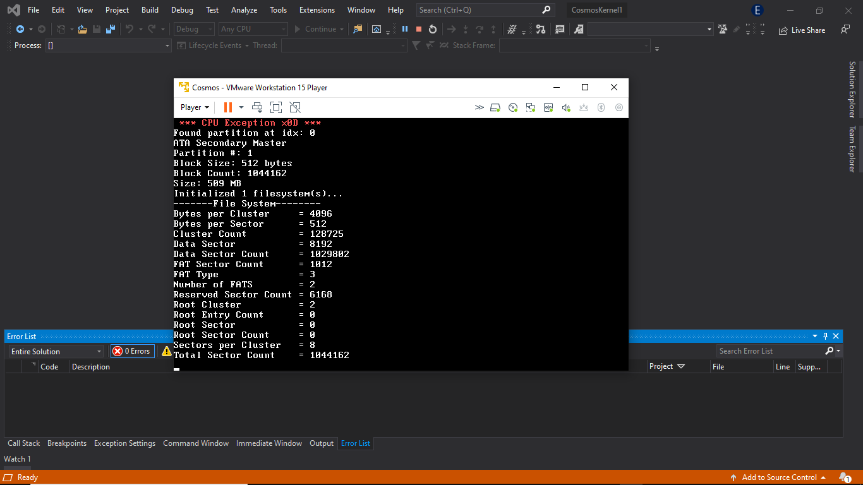Open the Watch 1 tab
Screen dimensions: 863x485
tap(18, 459)
